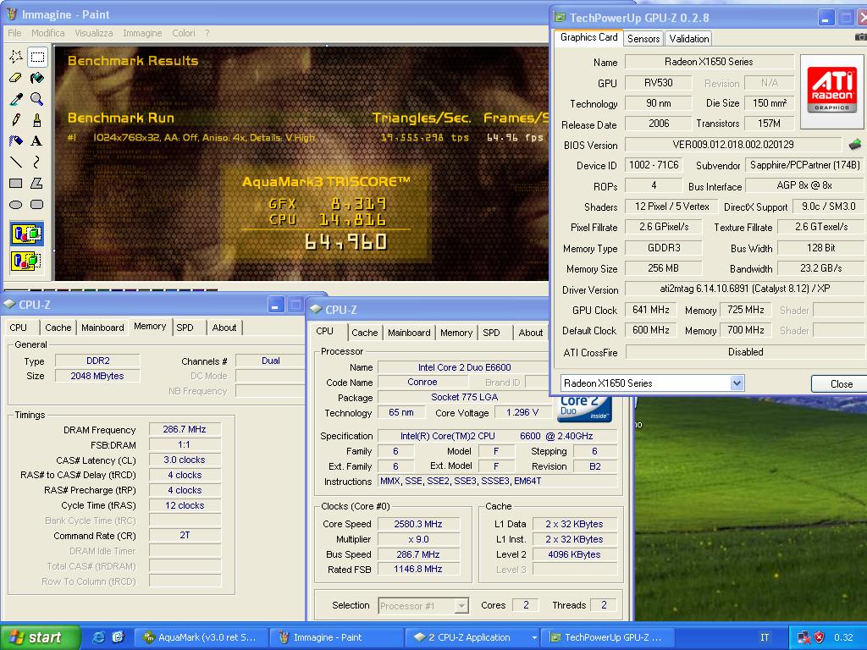Screen dimensions: 867x650
Task: Choose the transparent selection option in Paint
Action: click(26, 260)
